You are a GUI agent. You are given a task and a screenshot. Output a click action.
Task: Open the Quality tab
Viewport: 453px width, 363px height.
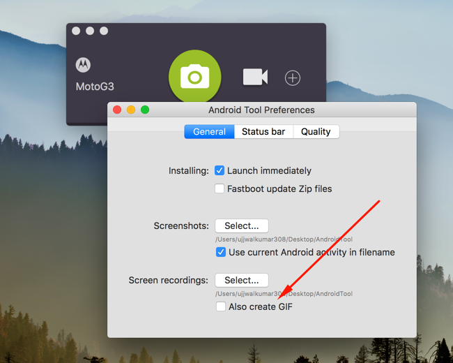(x=316, y=132)
